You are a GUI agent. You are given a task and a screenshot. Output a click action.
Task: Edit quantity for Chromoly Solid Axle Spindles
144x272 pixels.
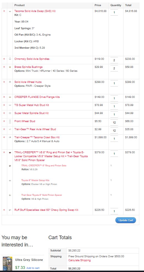114,60
